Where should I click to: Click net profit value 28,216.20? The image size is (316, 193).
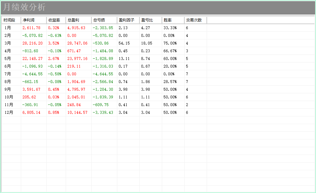click(x=32, y=43)
